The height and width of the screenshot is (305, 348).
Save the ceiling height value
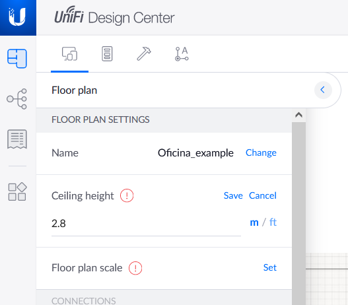(x=233, y=195)
